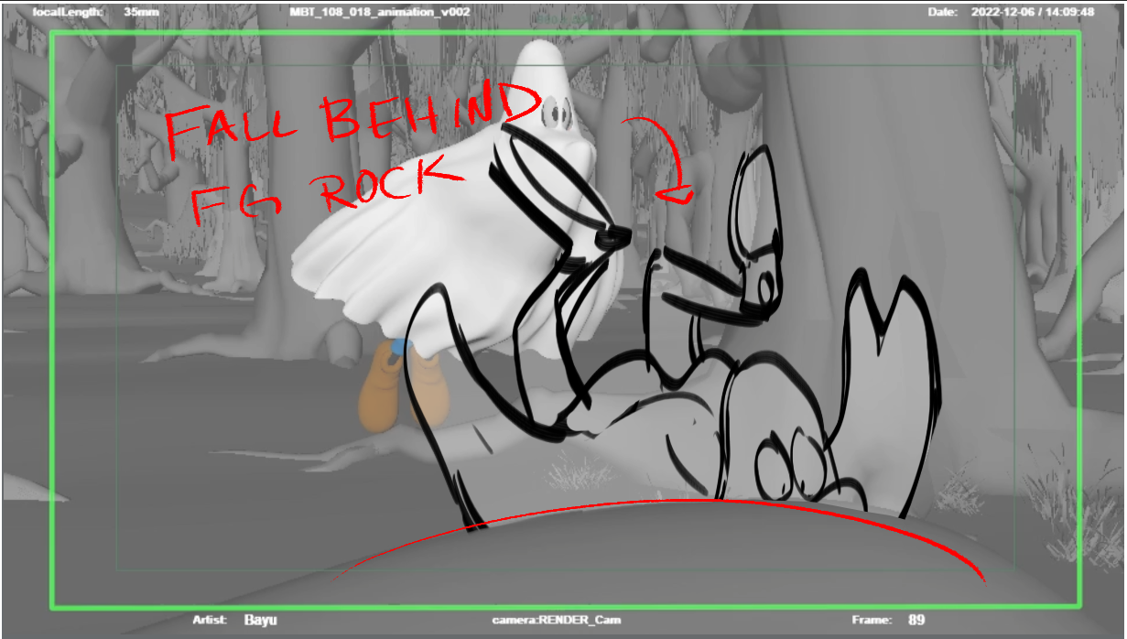Image resolution: width=1127 pixels, height=639 pixels.
Task: Click the red arc drawn over foreground rock
Action: pos(659,536)
